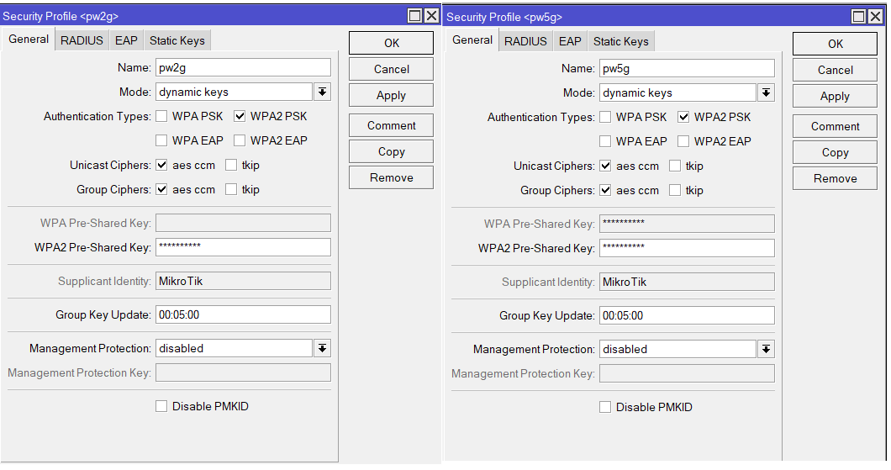Click Management Protection value in pw5g window
The height and width of the screenshot is (470, 891).
677,349
